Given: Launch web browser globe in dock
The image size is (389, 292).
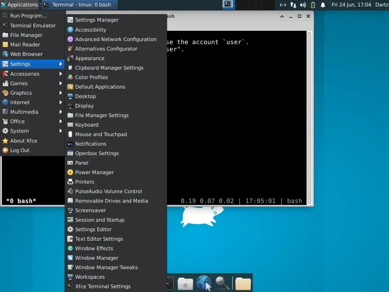Looking at the screenshot, I should (x=204, y=283).
